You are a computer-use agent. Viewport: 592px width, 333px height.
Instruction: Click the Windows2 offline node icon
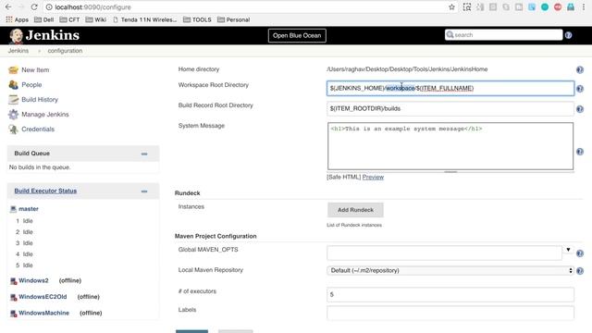point(13,281)
